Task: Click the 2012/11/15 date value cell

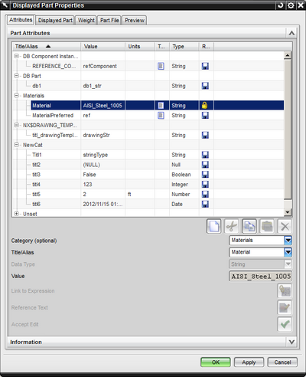Action: pos(103,204)
